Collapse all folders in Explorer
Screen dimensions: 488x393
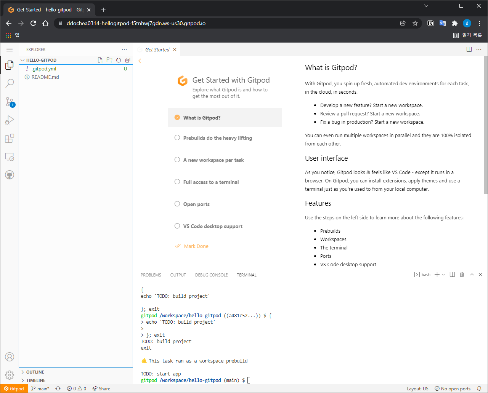coord(128,60)
